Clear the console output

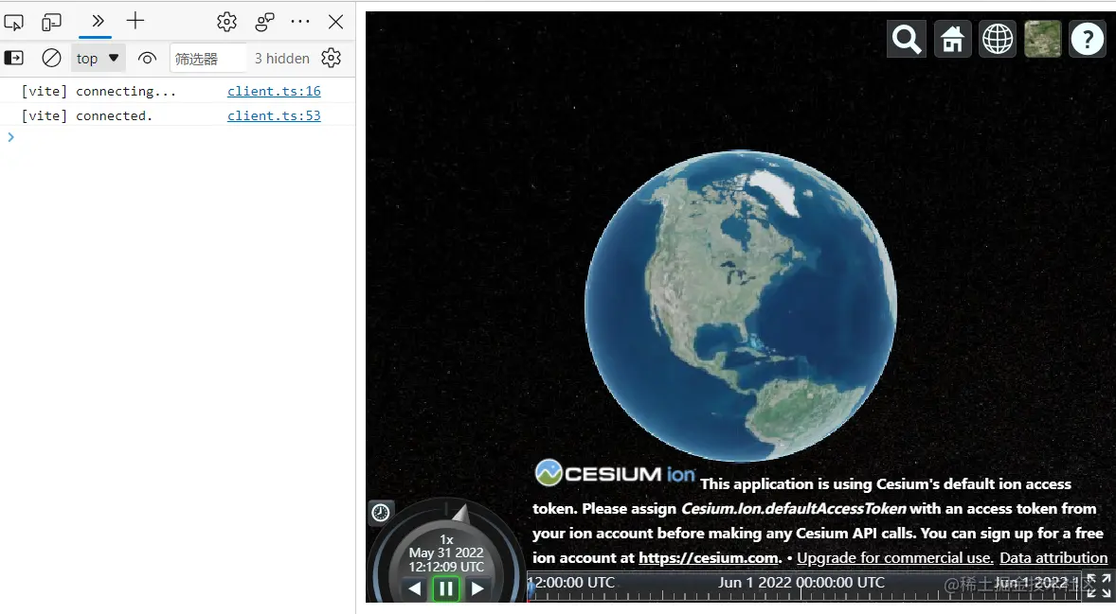[51, 58]
